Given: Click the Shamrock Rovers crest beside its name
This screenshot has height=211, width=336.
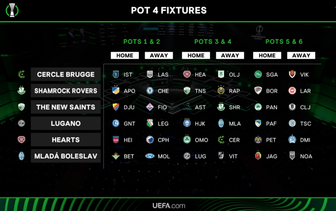Looking at the screenshot, I should pyautogui.click(x=21, y=91).
